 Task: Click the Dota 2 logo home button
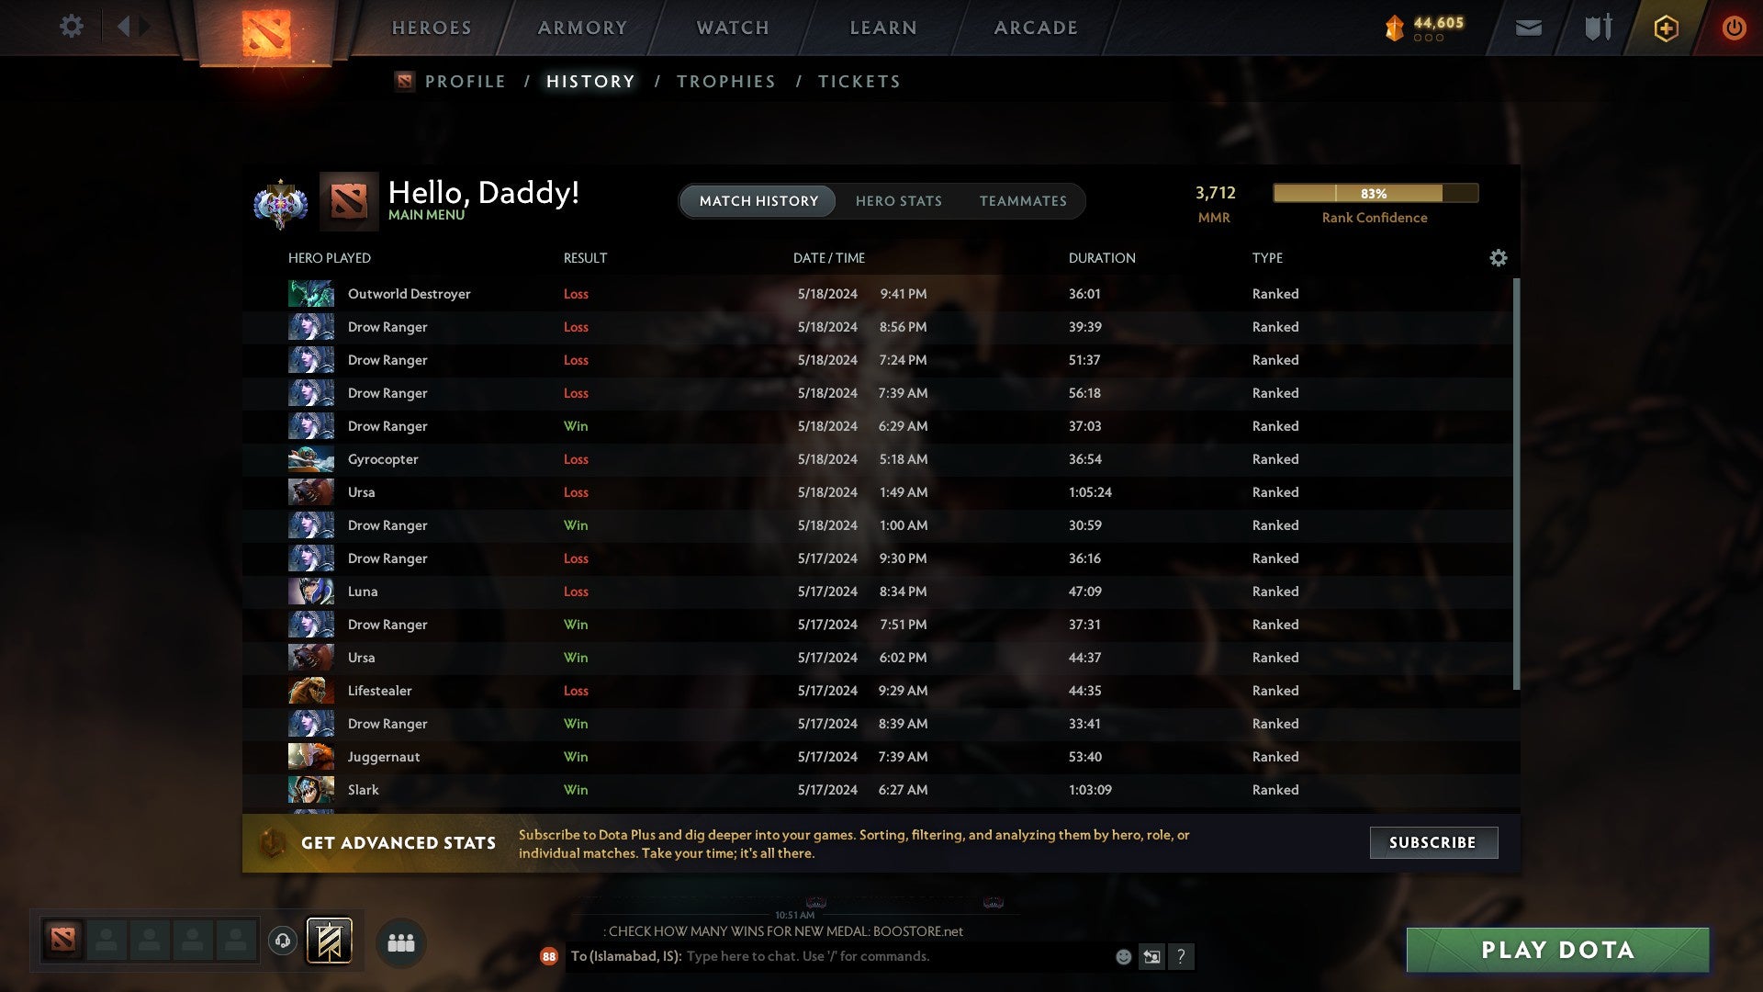pos(266,32)
